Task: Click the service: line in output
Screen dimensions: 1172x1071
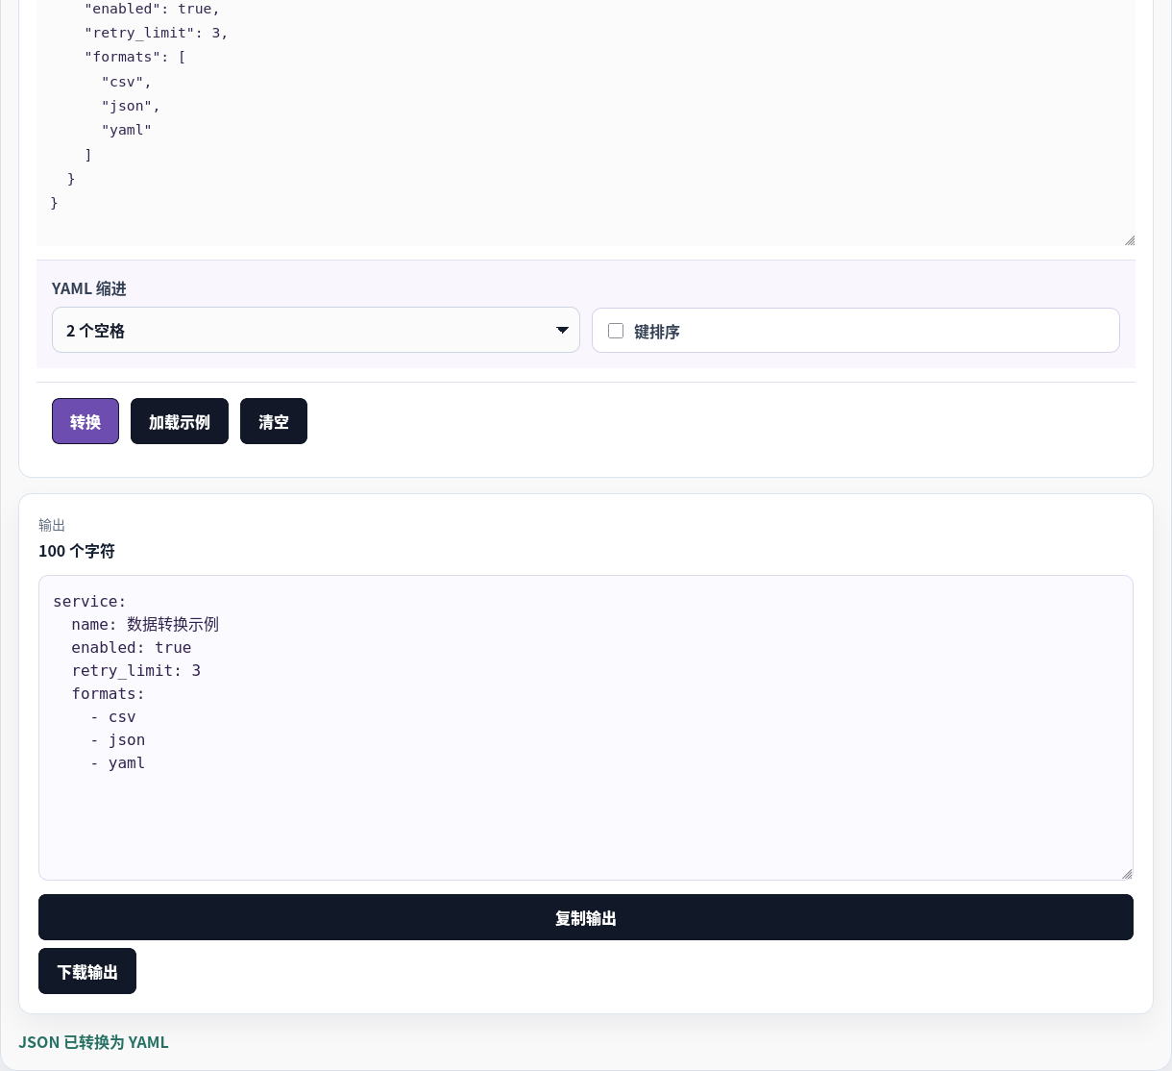Action: click(89, 602)
